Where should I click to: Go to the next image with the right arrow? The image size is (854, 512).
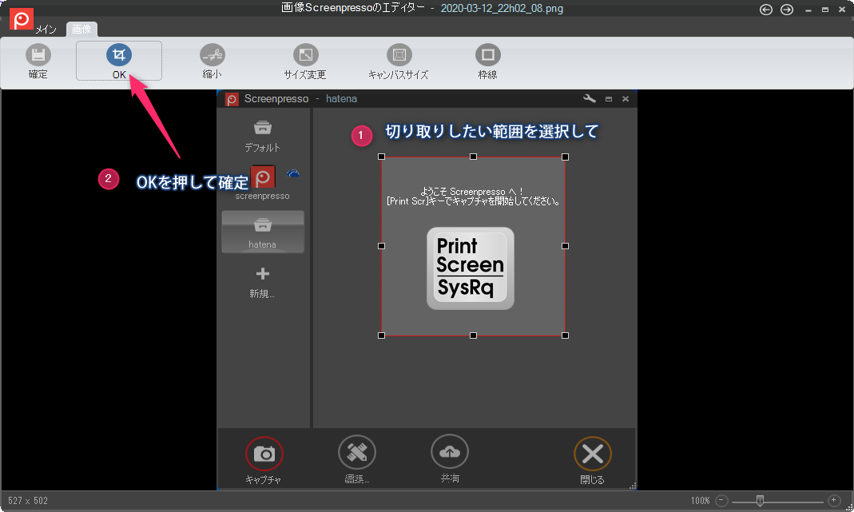point(786,10)
